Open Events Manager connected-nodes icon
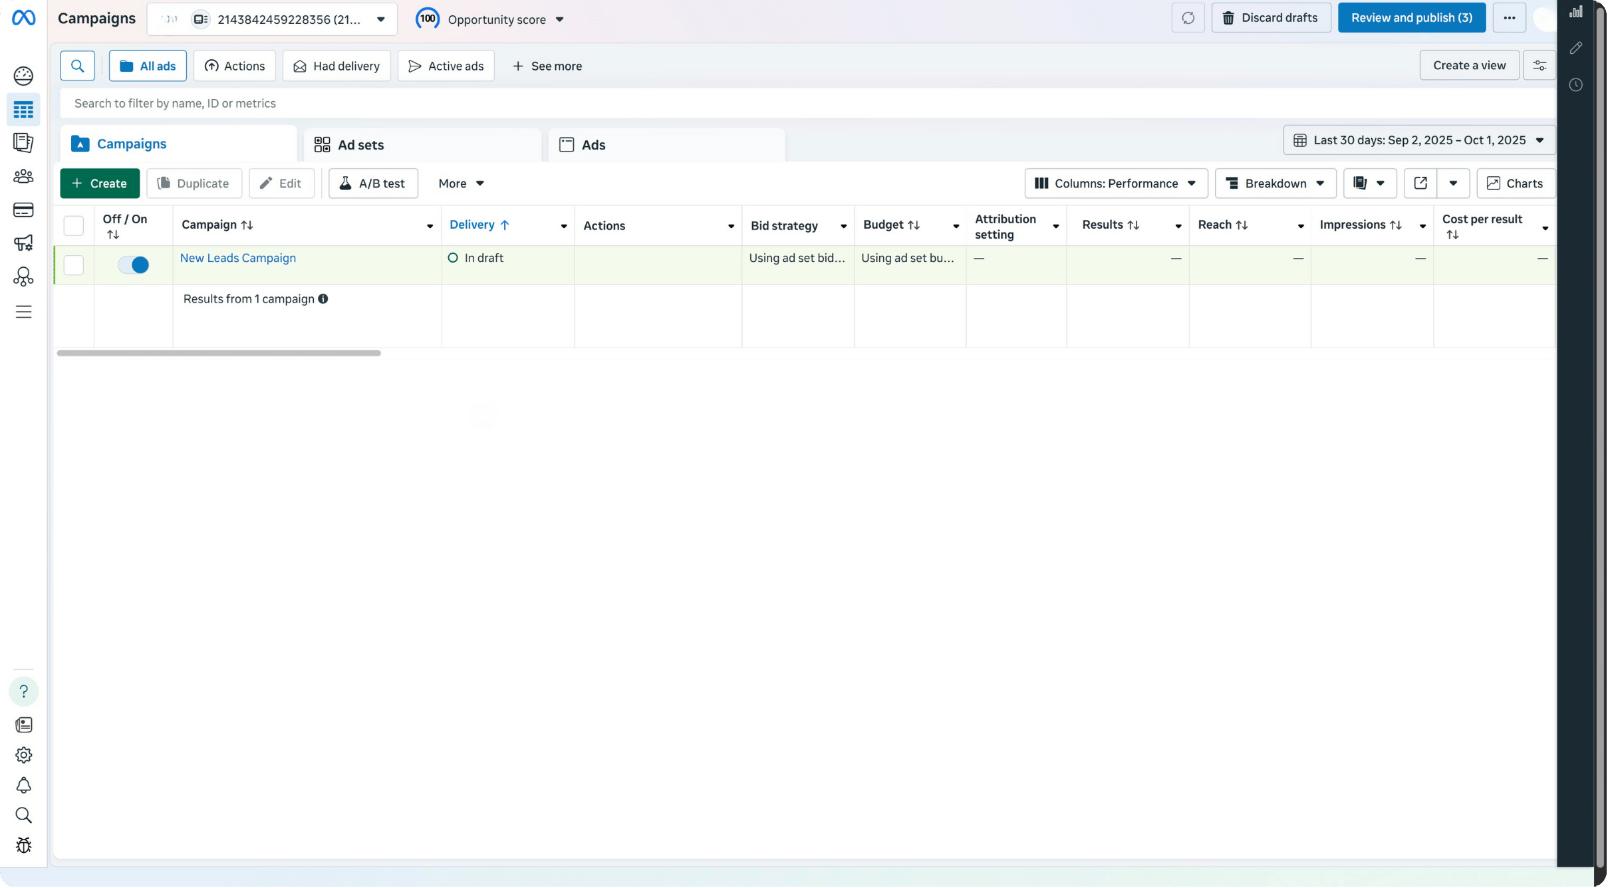This screenshot has width=1608, height=888. pyautogui.click(x=23, y=277)
